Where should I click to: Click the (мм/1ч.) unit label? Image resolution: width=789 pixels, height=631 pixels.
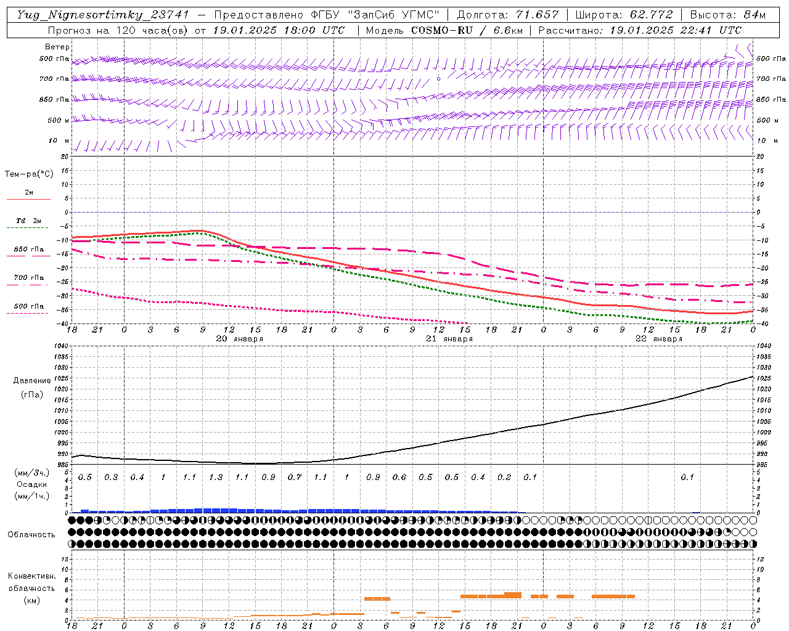32,496
